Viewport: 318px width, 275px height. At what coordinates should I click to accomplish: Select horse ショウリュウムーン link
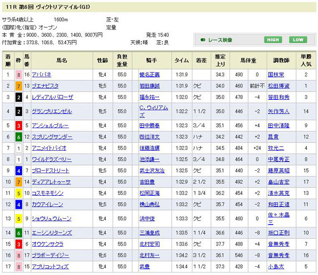pos(51,218)
